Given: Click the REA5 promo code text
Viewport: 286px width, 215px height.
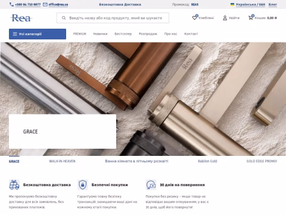Looking at the screenshot, I should (x=195, y=4).
